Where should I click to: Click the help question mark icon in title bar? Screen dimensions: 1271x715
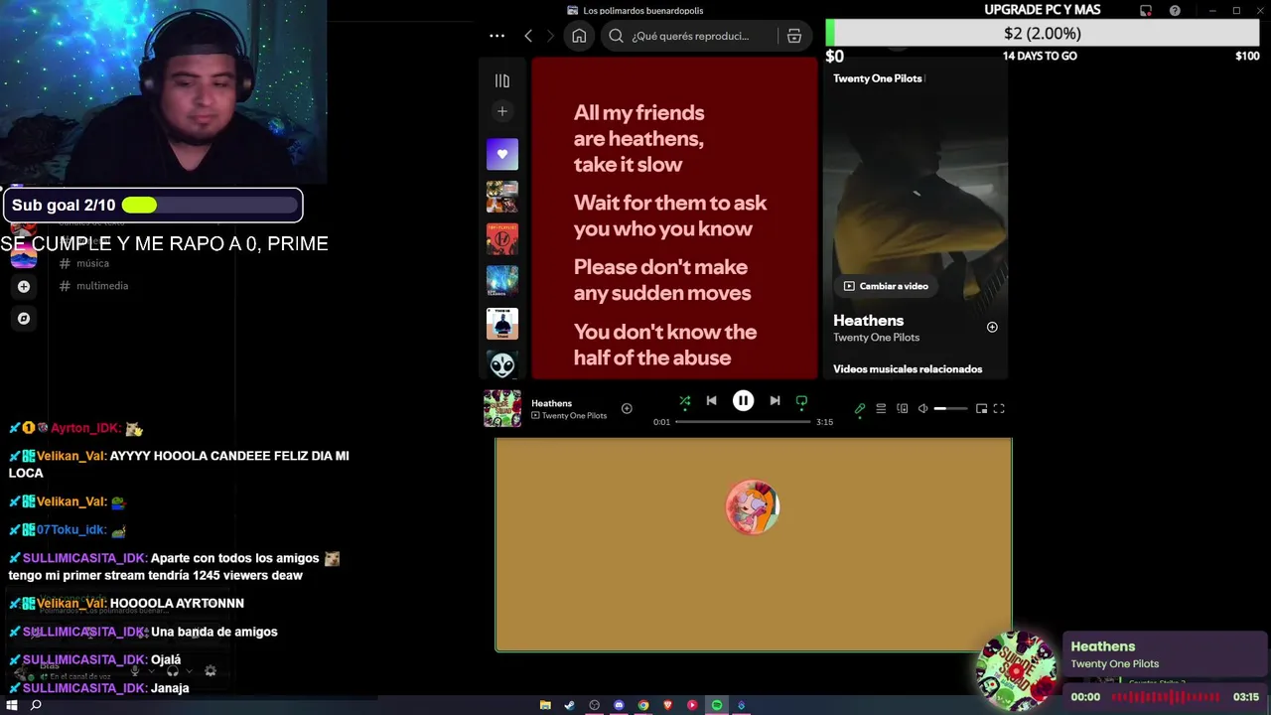(x=1175, y=10)
